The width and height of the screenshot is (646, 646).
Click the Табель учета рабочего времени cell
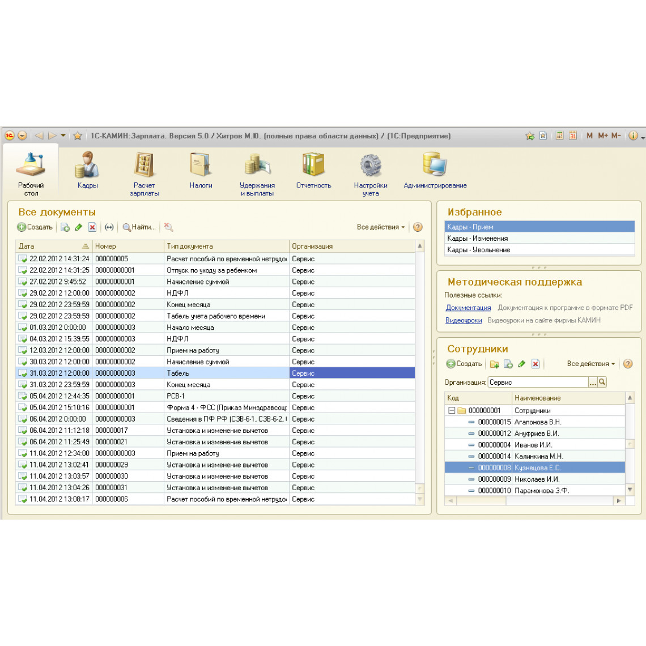click(x=227, y=316)
